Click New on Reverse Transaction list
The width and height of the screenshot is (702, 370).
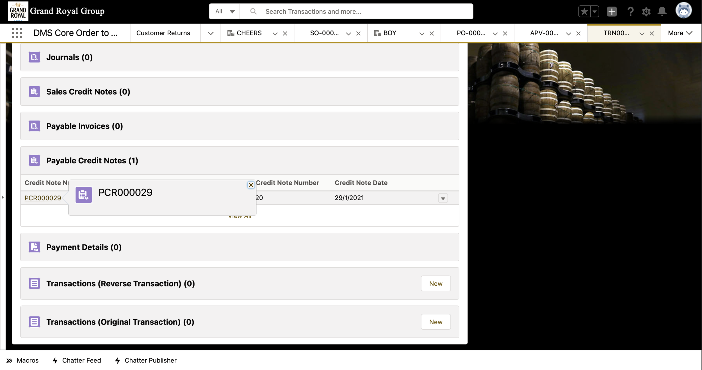coord(436,284)
